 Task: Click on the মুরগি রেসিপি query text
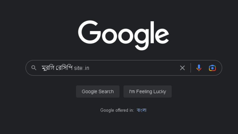(x=57, y=68)
